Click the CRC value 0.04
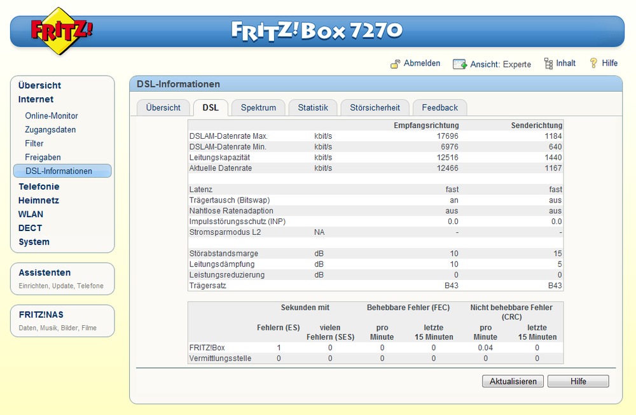Image resolution: width=636 pixels, height=415 pixels. [x=485, y=348]
